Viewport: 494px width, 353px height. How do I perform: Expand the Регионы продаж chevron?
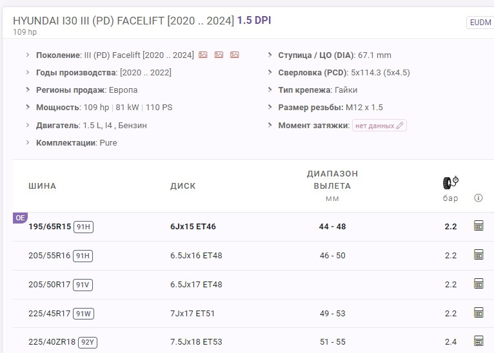point(28,90)
